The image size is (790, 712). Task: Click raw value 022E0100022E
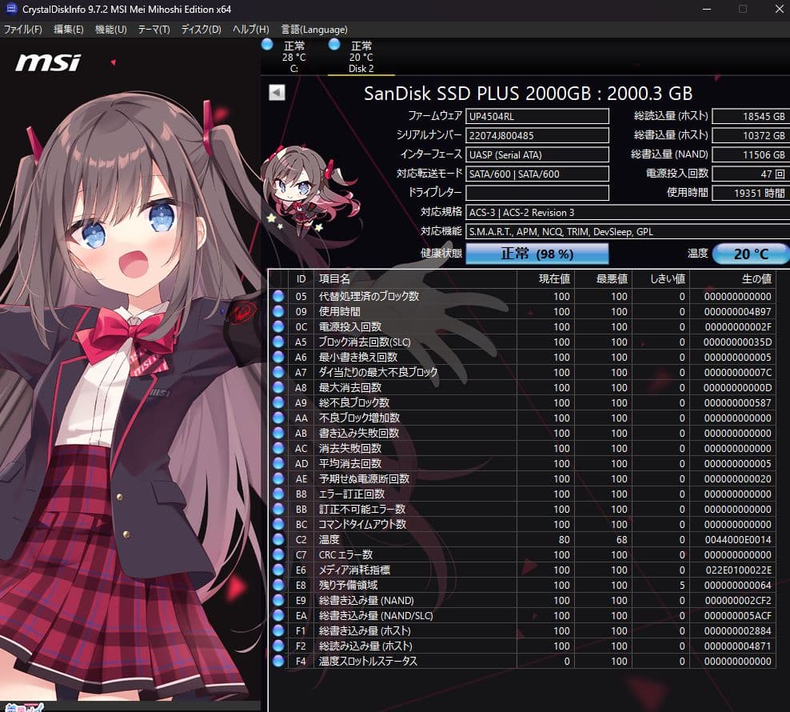tap(738, 570)
